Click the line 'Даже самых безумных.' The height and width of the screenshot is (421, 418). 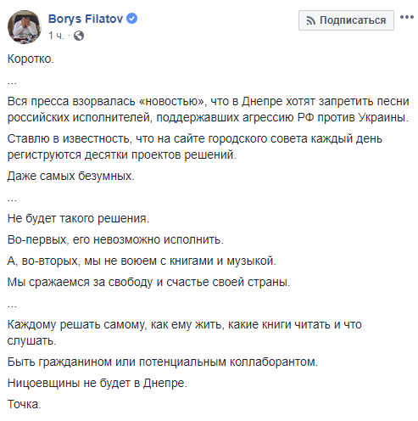pyautogui.click(x=70, y=176)
